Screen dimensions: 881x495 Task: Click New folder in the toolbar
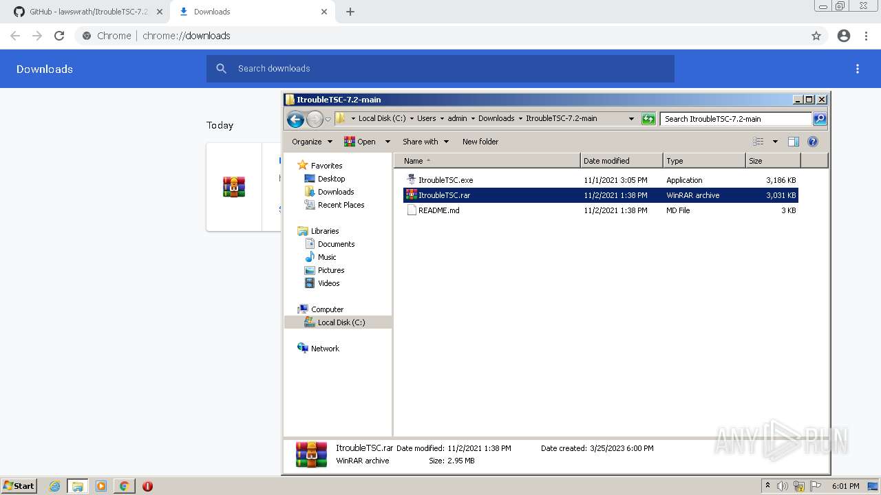pos(480,142)
